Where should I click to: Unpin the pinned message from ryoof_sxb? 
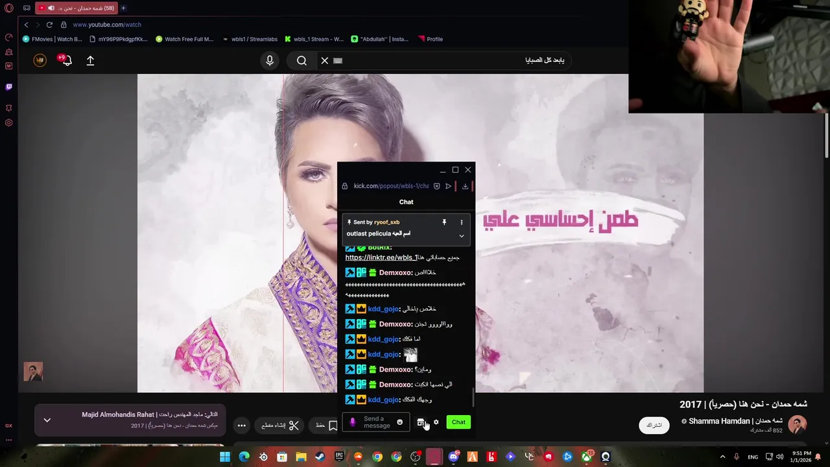click(444, 222)
